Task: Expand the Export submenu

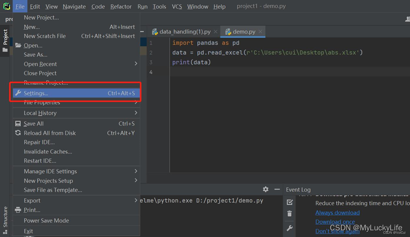Action: point(136,200)
